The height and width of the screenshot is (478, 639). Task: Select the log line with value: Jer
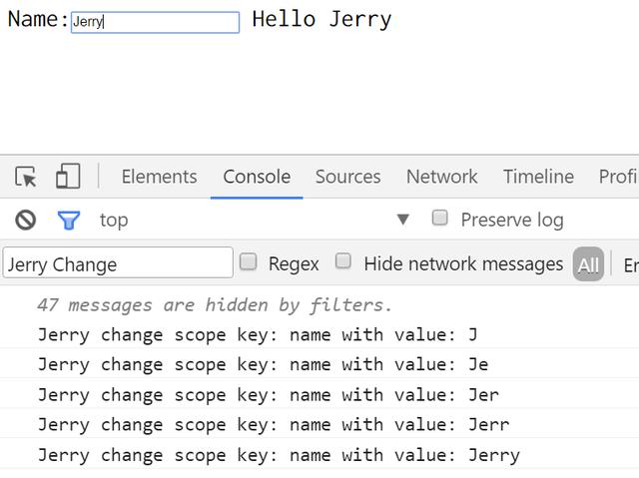click(268, 395)
